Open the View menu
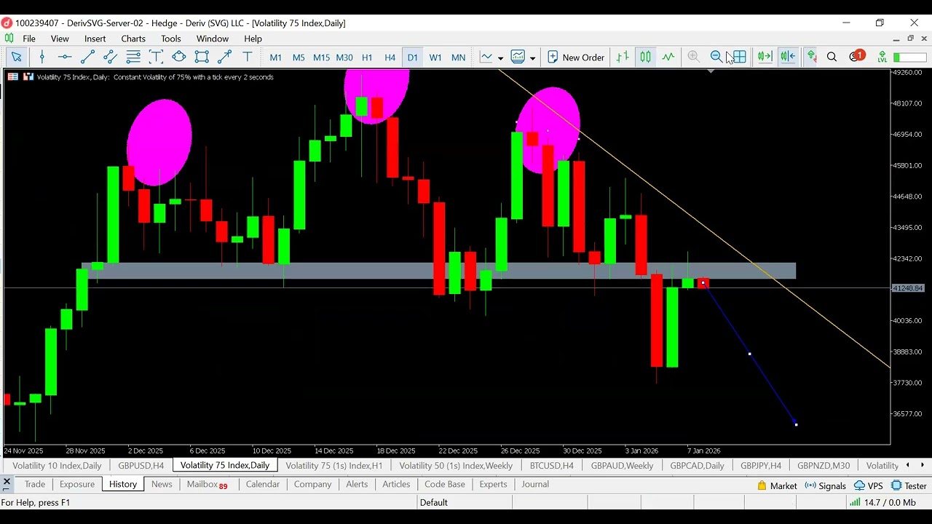 pyautogui.click(x=60, y=39)
